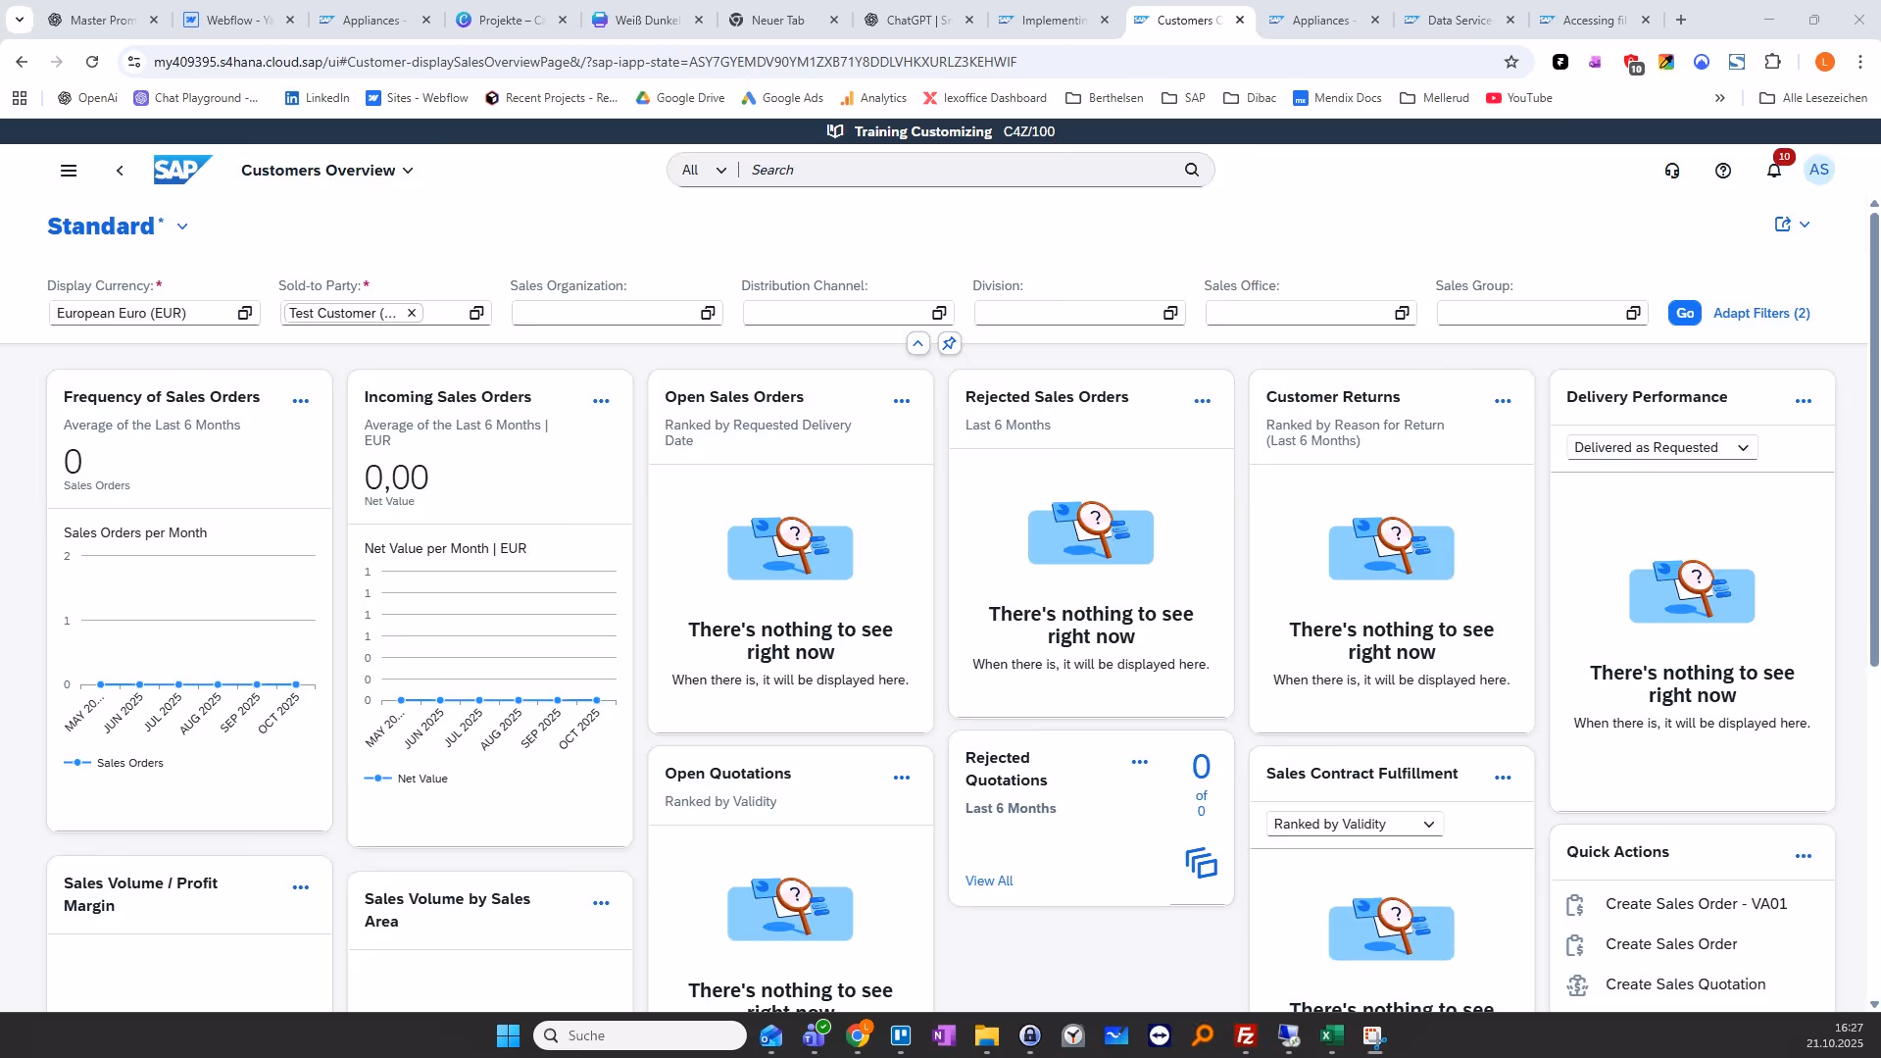1881x1058 pixels.
Task: Click the SAP logo
Action: [x=181, y=170]
